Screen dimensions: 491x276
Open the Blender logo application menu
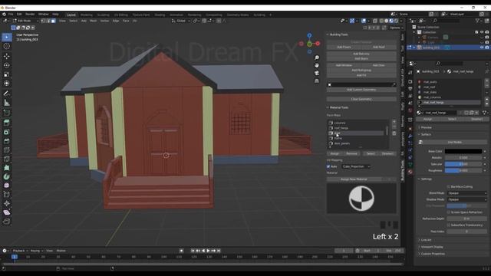coord(4,15)
